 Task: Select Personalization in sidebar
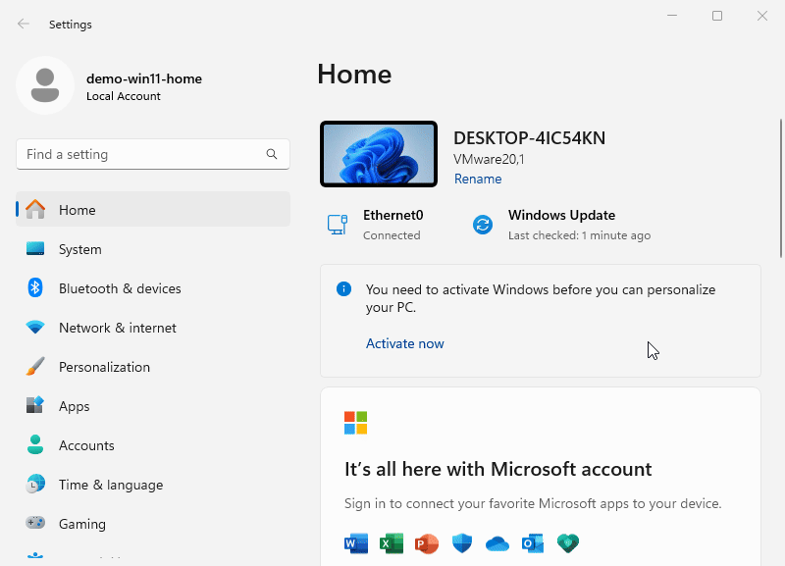coord(153,366)
